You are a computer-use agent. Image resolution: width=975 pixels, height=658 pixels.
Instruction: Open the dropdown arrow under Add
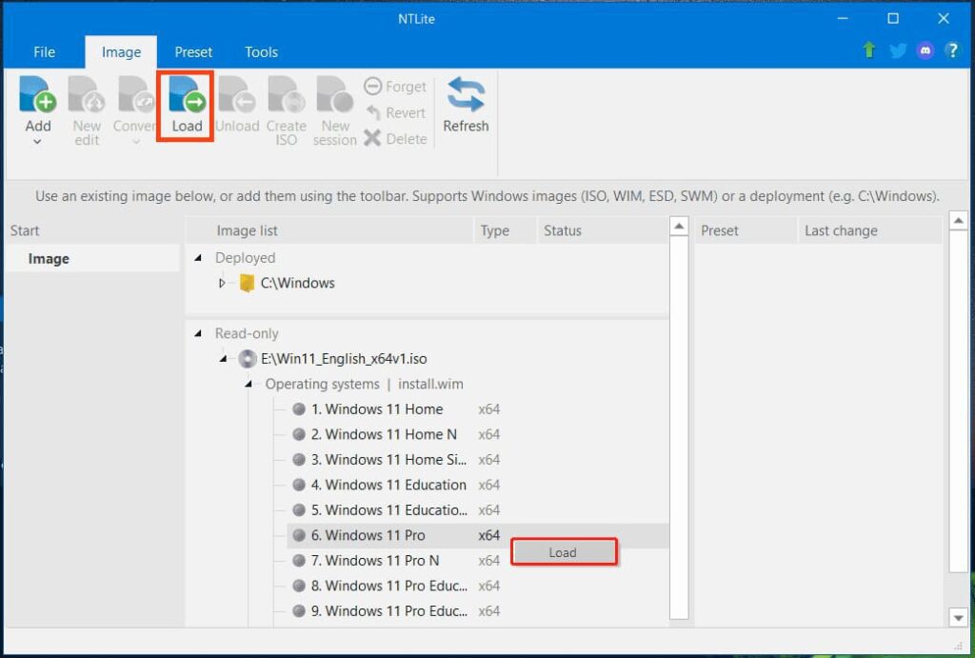coord(38,142)
